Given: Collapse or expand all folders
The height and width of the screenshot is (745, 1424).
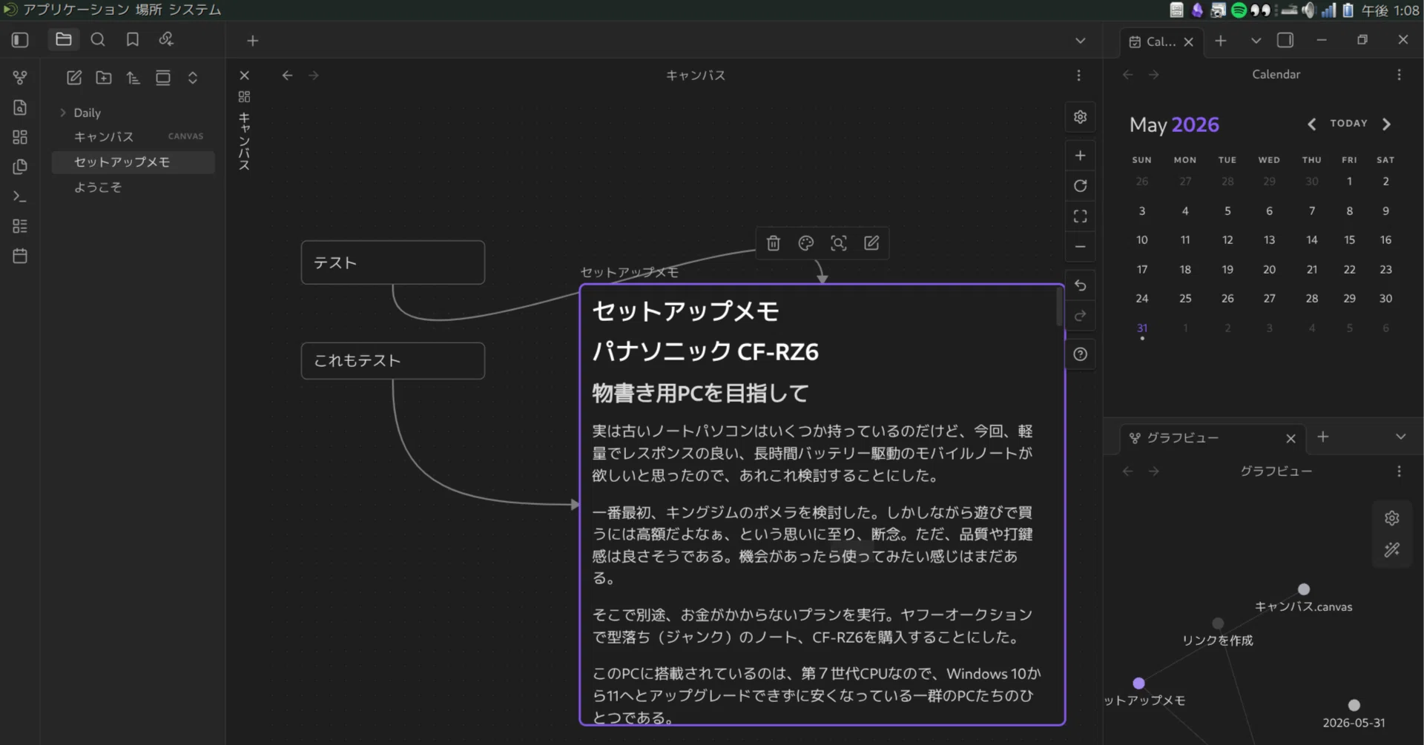Looking at the screenshot, I should [193, 77].
